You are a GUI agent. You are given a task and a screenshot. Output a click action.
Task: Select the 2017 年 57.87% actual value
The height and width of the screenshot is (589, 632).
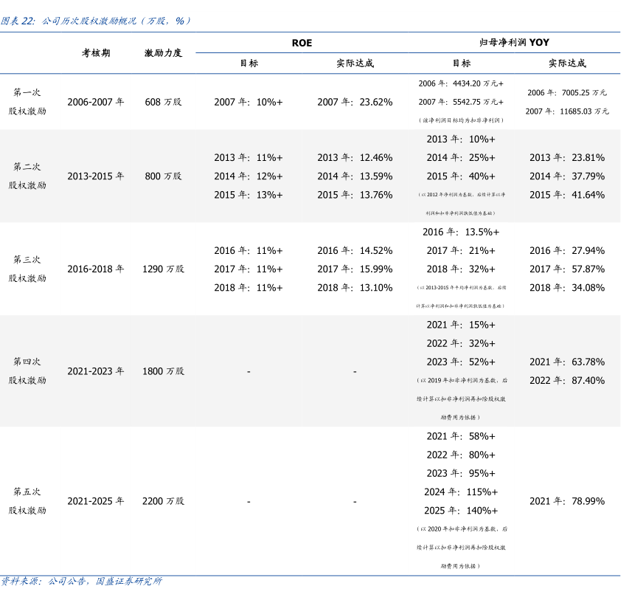click(x=566, y=269)
